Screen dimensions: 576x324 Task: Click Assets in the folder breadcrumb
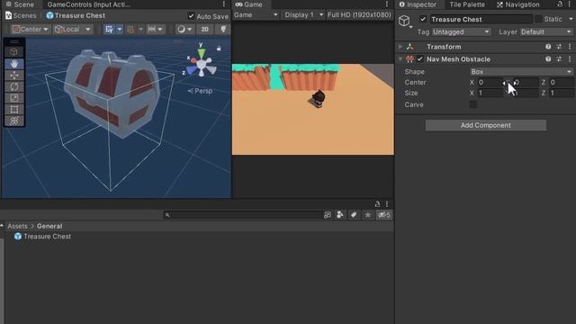tap(17, 226)
